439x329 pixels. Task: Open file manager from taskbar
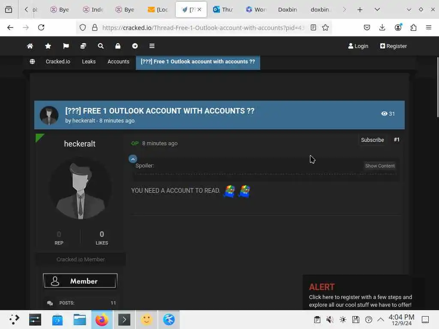click(x=79, y=320)
